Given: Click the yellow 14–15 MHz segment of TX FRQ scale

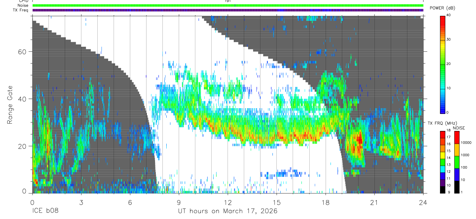Looking at the screenshot, I should 443,155.
